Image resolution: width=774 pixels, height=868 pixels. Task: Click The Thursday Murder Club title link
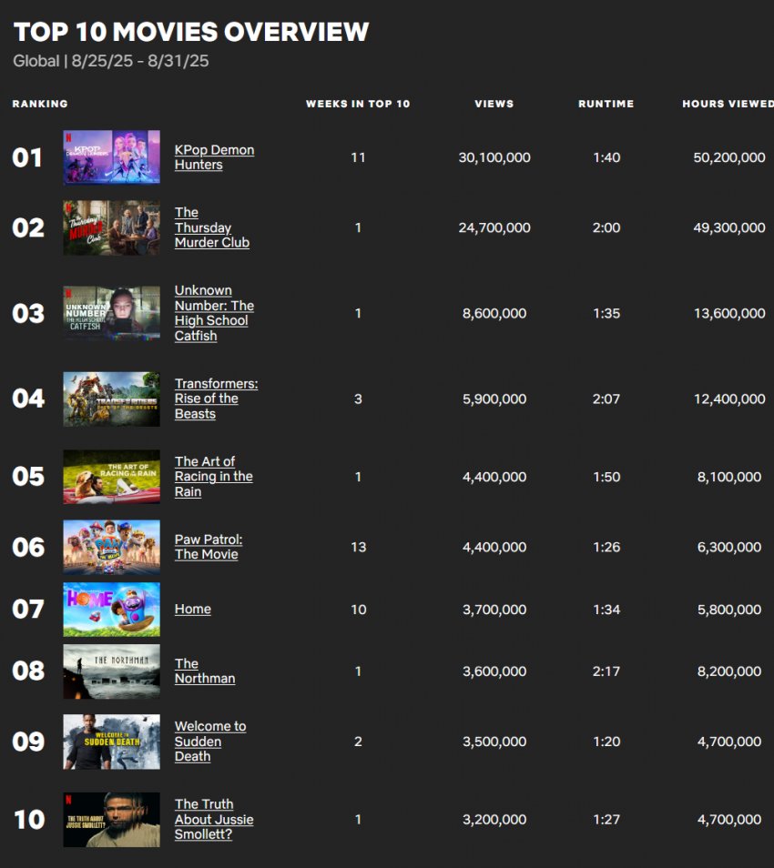point(211,227)
